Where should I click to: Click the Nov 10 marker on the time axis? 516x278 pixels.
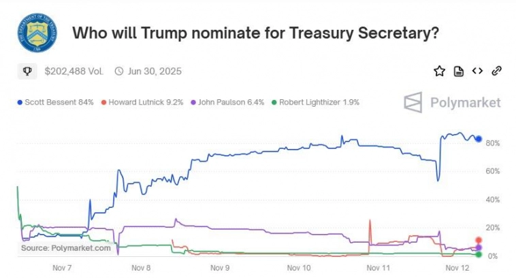pos(299,268)
